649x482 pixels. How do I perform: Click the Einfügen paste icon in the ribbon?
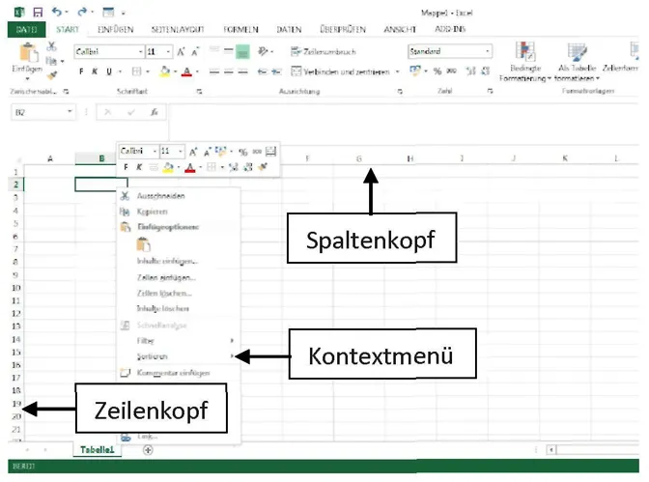(28, 54)
